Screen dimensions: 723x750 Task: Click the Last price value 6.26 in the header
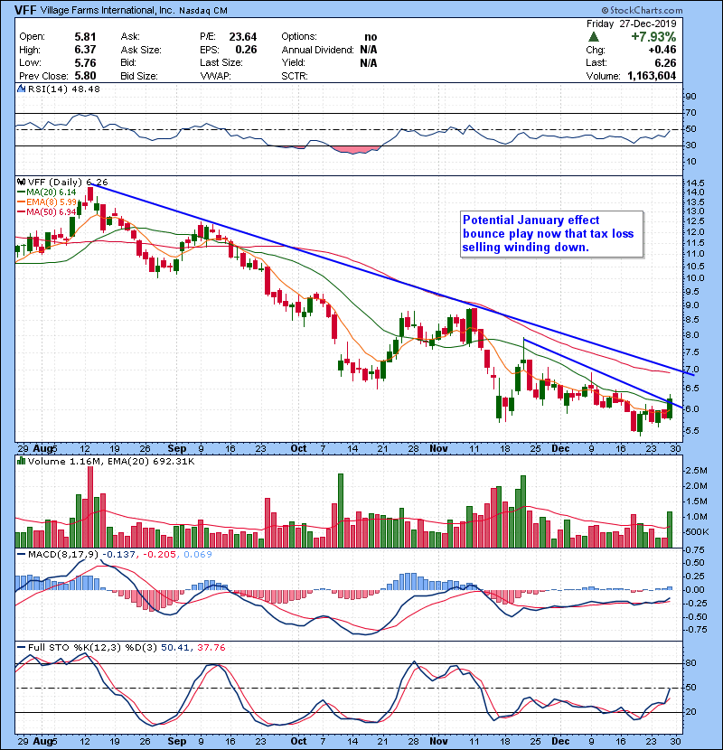(665, 62)
